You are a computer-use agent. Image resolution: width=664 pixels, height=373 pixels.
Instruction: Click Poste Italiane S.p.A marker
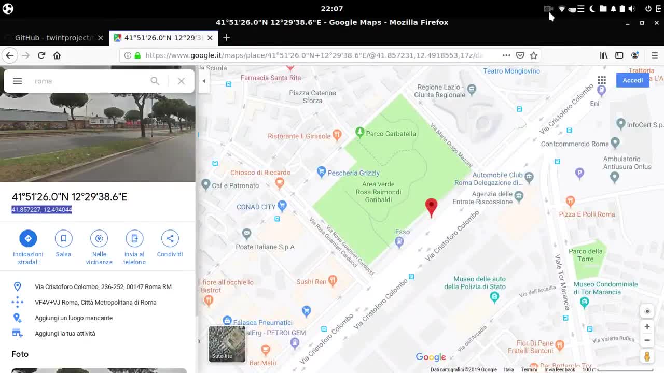point(246,234)
